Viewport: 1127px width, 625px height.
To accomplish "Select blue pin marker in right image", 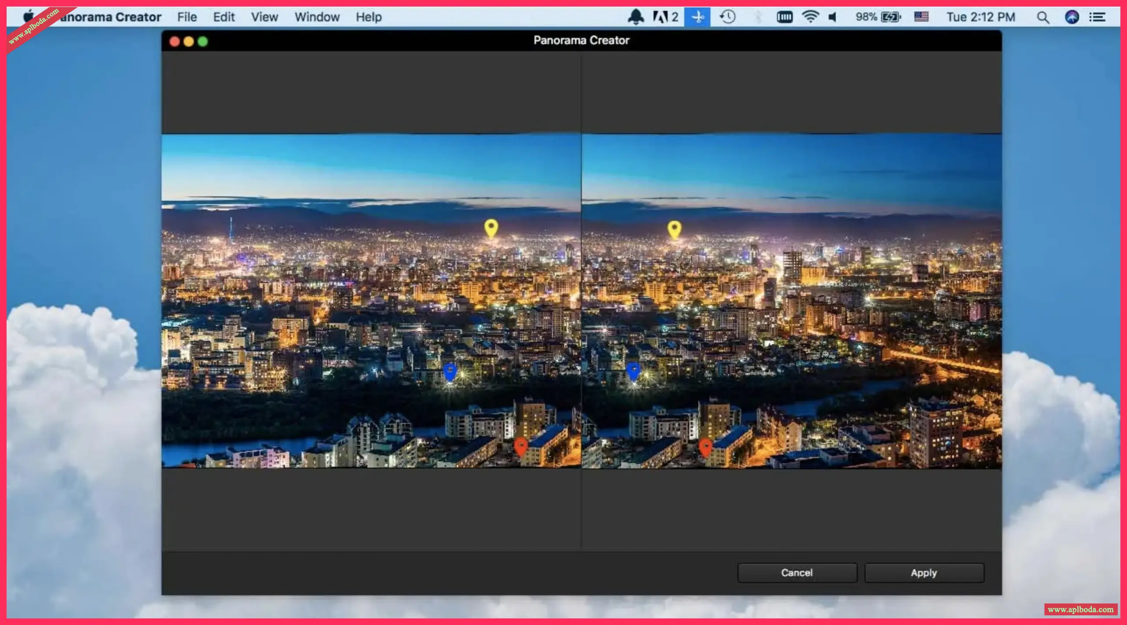I will (633, 372).
